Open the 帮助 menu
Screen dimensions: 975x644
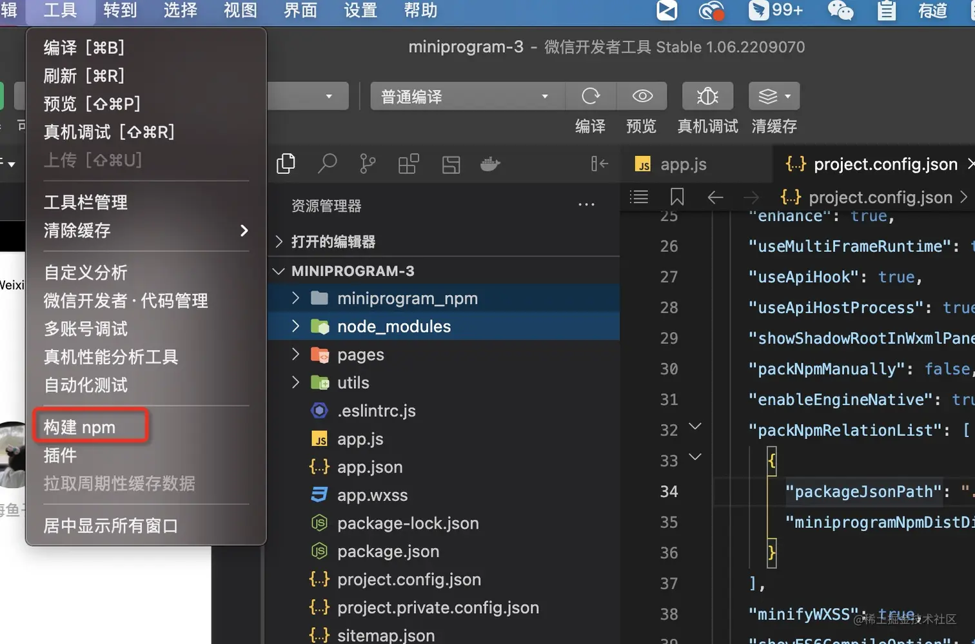(x=420, y=10)
